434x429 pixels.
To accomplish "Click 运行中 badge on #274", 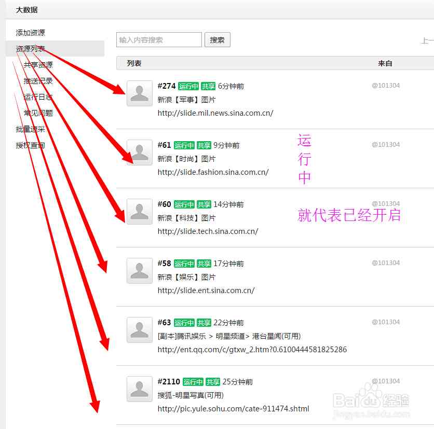I will 188,86.
